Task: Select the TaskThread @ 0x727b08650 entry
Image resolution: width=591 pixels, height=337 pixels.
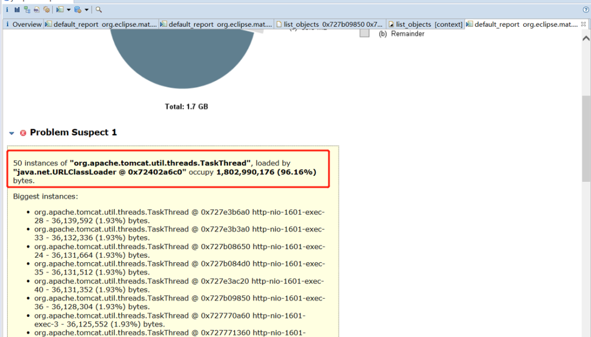Action: (179, 251)
